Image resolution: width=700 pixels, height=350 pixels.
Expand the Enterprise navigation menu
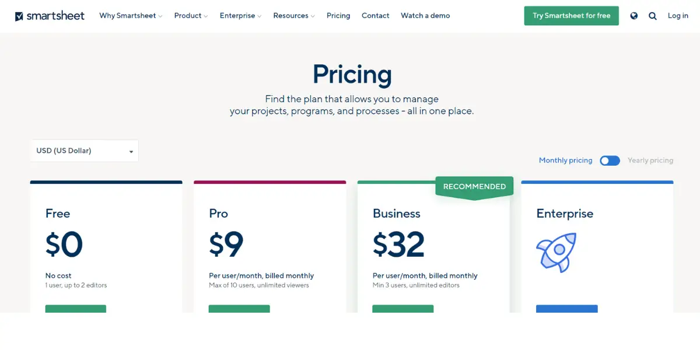pyautogui.click(x=240, y=16)
